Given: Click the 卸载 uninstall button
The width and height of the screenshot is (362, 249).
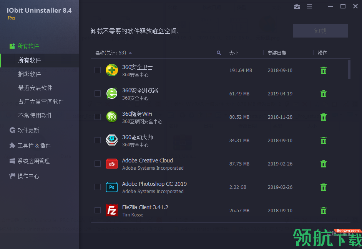Looking at the screenshot, I should pyautogui.click(x=320, y=31).
